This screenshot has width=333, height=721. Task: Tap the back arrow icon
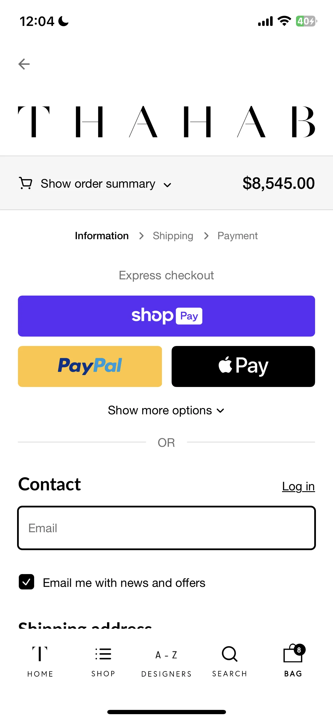24,64
